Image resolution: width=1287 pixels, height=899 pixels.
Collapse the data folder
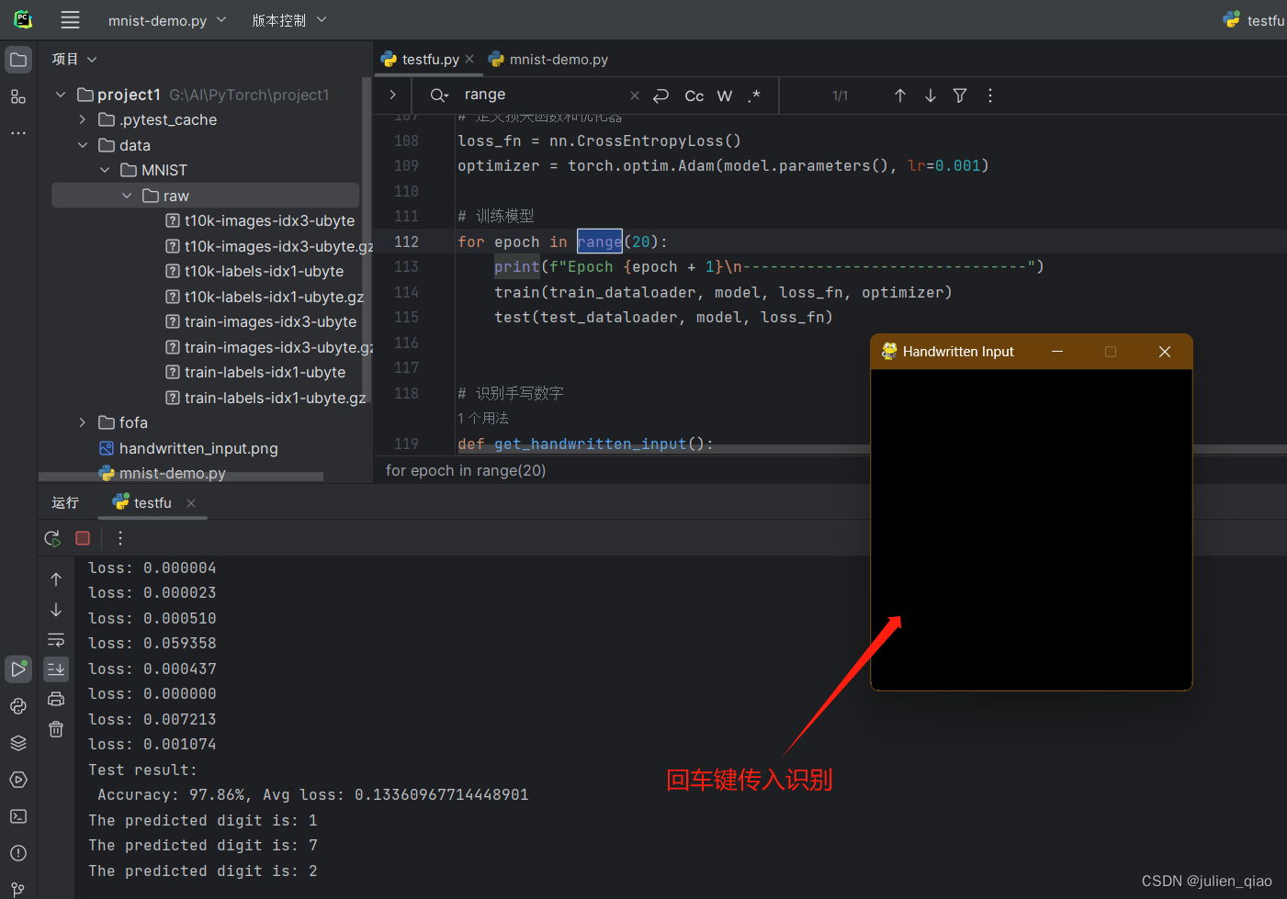tap(83, 145)
